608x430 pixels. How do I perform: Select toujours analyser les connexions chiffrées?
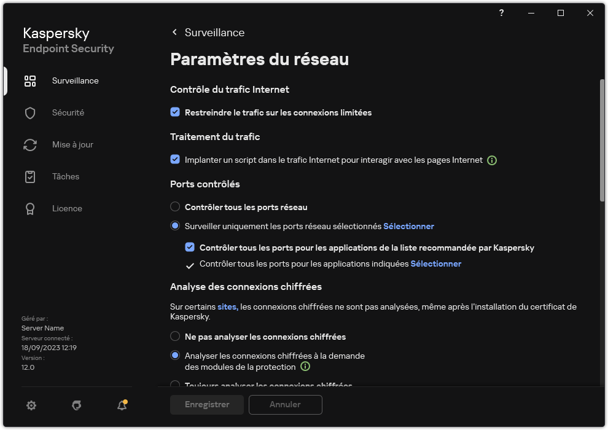[x=175, y=385]
